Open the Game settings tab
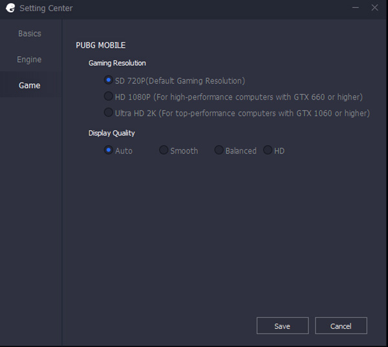 click(30, 85)
